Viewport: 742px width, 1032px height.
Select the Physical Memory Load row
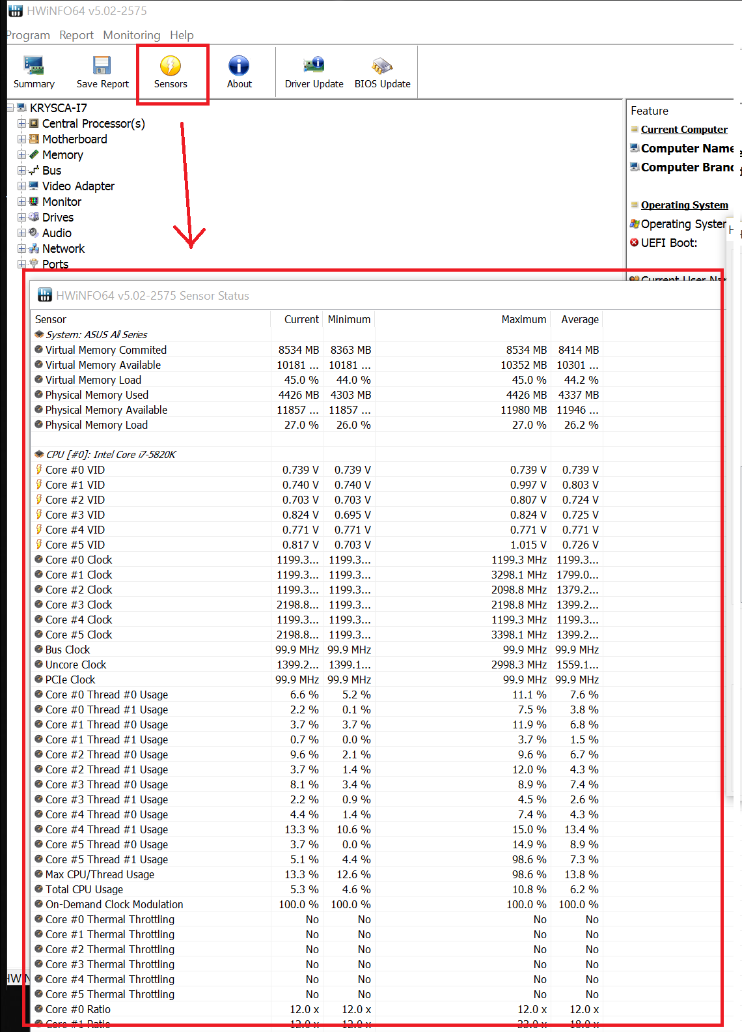(x=317, y=425)
